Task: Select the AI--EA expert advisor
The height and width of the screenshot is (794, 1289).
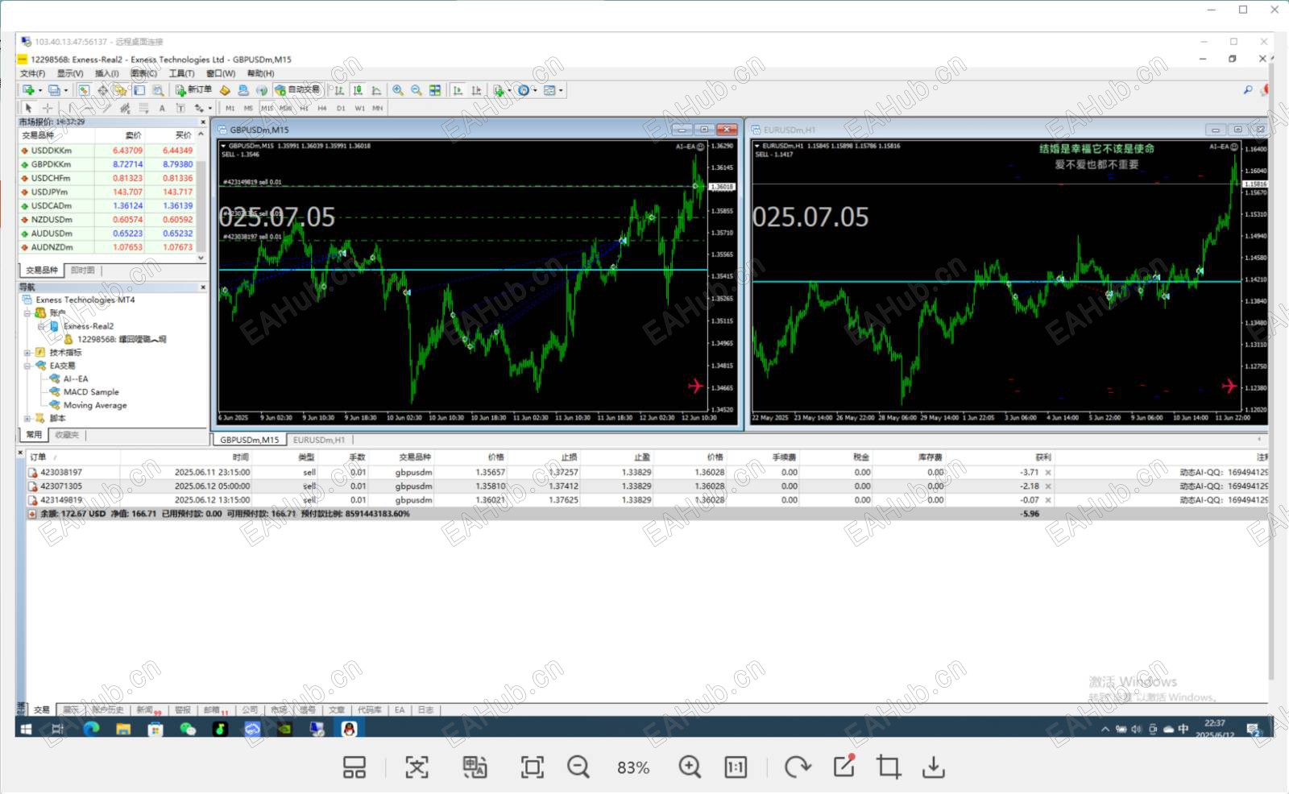Action: point(76,379)
